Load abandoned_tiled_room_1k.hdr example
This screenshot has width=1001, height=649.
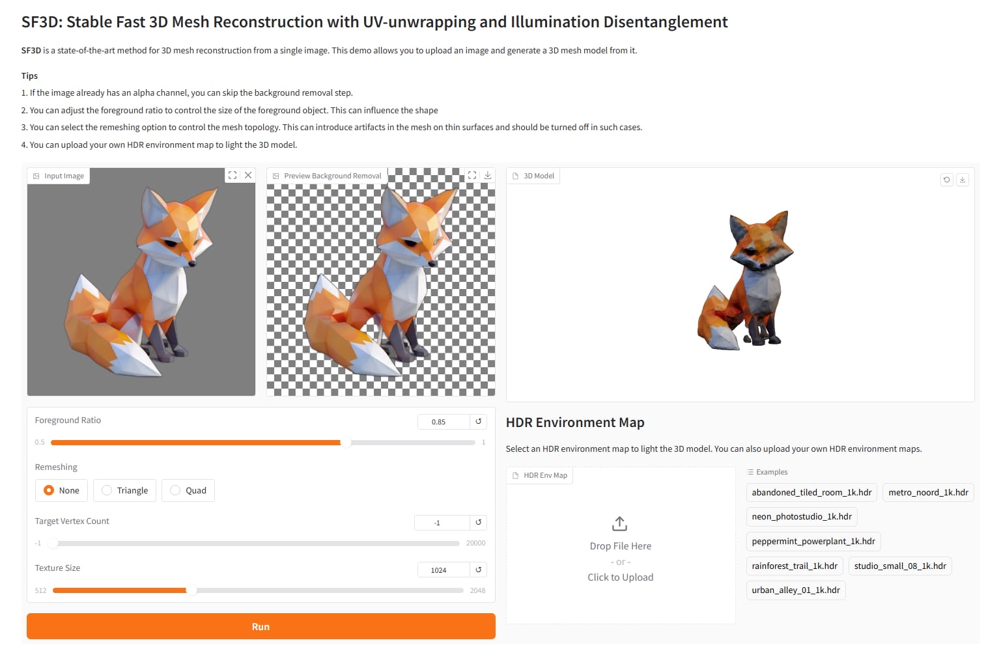click(x=811, y=493)
